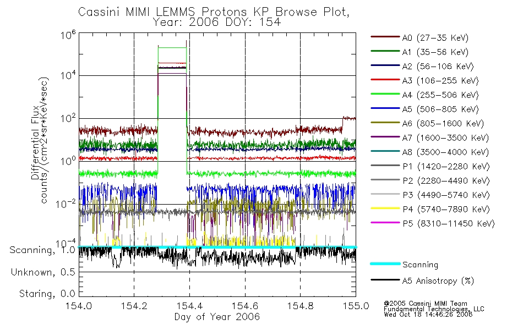Screen dimensions: 523x330
Task: Click the P3 (4490-5740 KeV) legend label
Action: coord(446,195)
